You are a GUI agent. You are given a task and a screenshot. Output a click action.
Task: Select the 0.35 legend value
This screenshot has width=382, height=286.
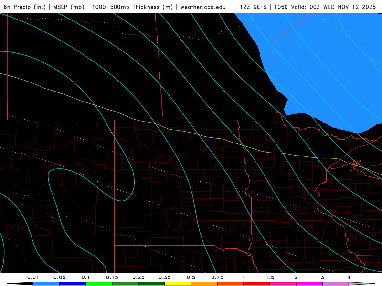tap(165, 277)
